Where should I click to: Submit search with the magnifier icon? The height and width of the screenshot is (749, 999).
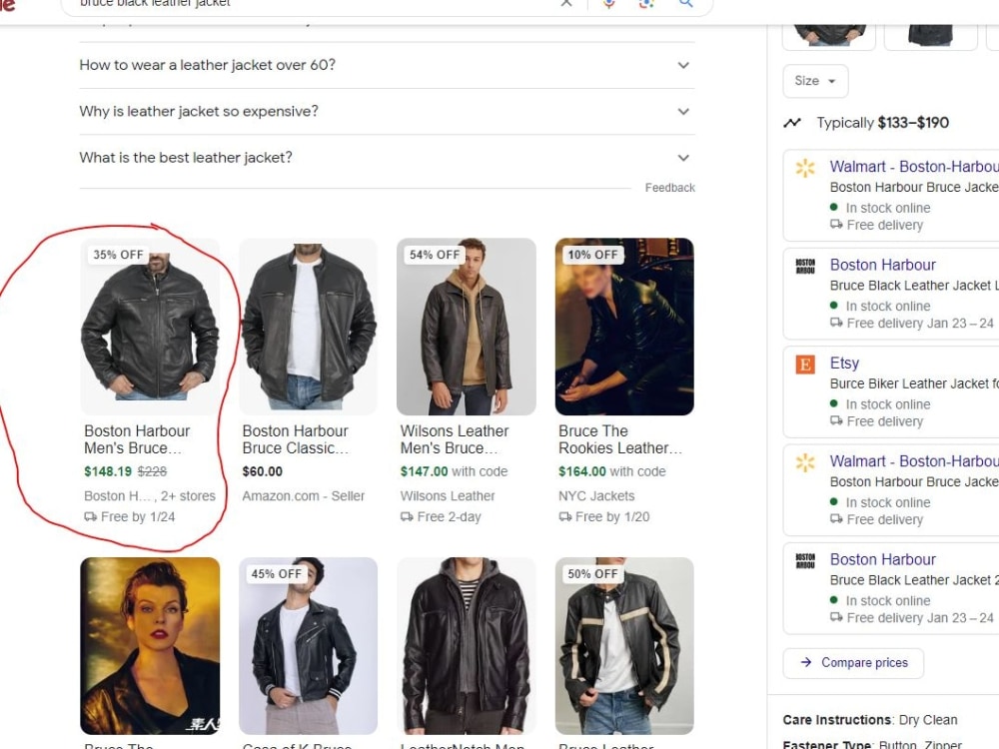click(x=685, y=3)
